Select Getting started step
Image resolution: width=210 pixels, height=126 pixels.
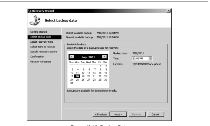coord(39,32)
